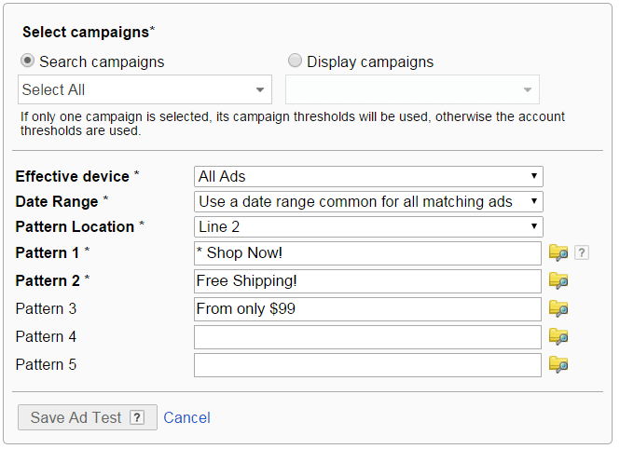This screenshot has width=620, height=449.
Task: Click the Cancel link
Action: point(186,417)
